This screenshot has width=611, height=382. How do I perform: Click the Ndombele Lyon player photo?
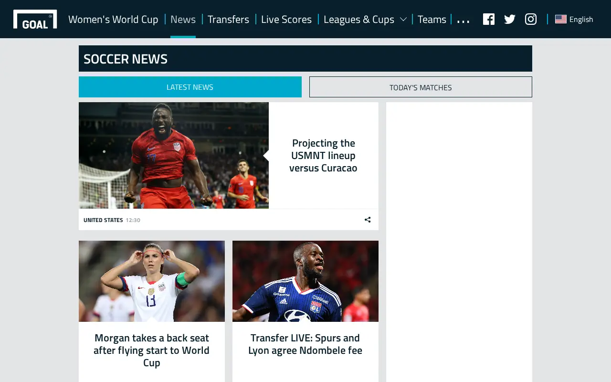tap(305, 281)
